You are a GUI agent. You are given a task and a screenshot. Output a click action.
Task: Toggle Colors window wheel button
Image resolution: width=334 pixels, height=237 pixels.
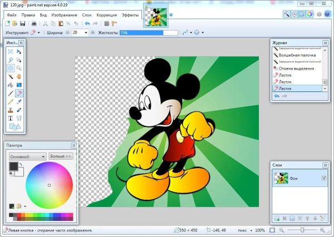click(310, 14)
